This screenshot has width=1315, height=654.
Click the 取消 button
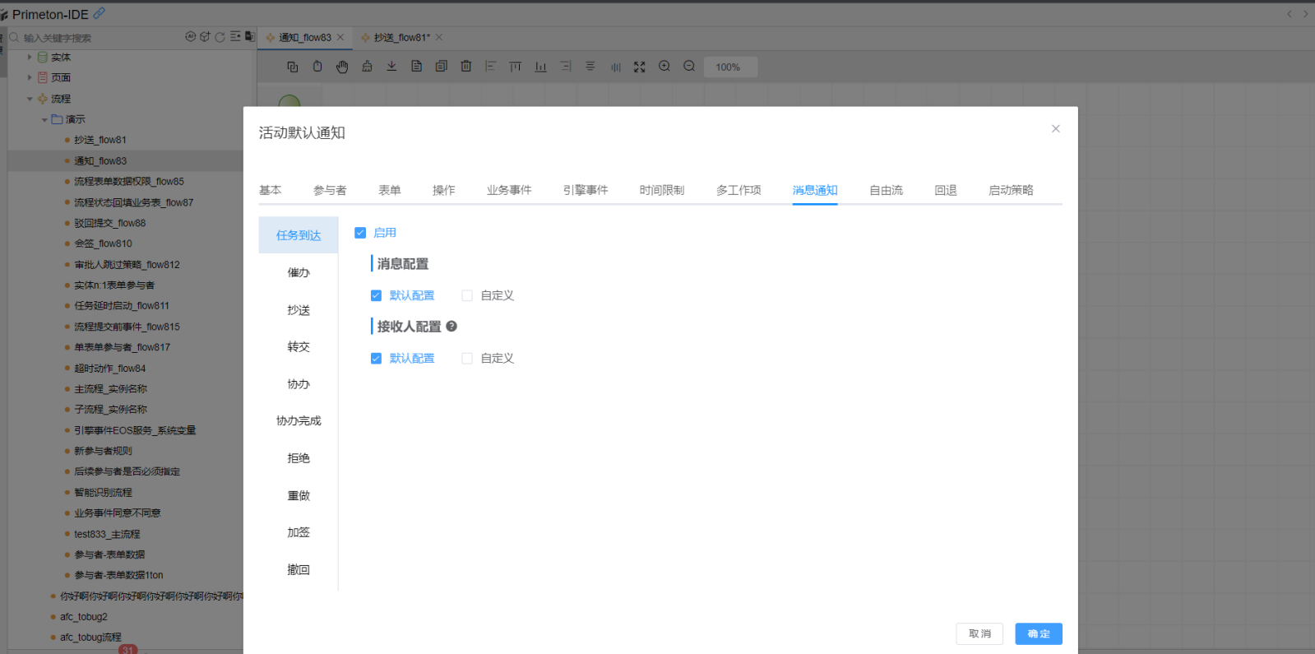pyautogui.click(x=979, y=633)
